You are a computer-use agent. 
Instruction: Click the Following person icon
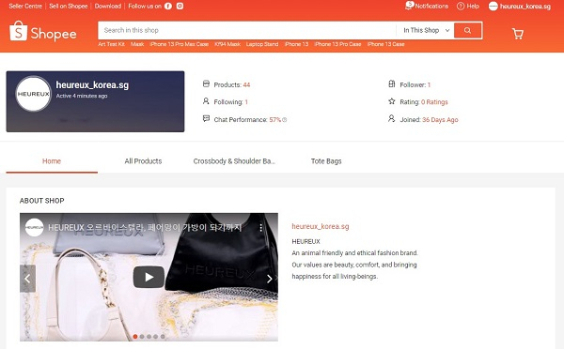click(x=206, y=101)
